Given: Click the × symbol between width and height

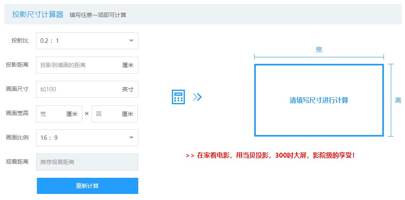Looking at the screenshot, I should (x=87, y=114).
